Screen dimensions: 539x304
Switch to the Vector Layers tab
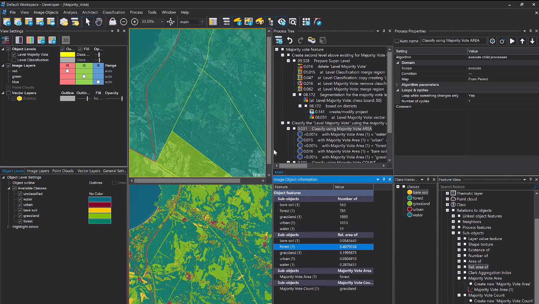89,171
